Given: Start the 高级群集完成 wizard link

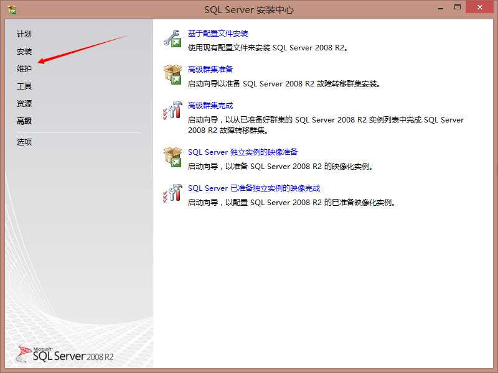Looking at the screenshot, I should pyautogui.click(x=210, y=105).
